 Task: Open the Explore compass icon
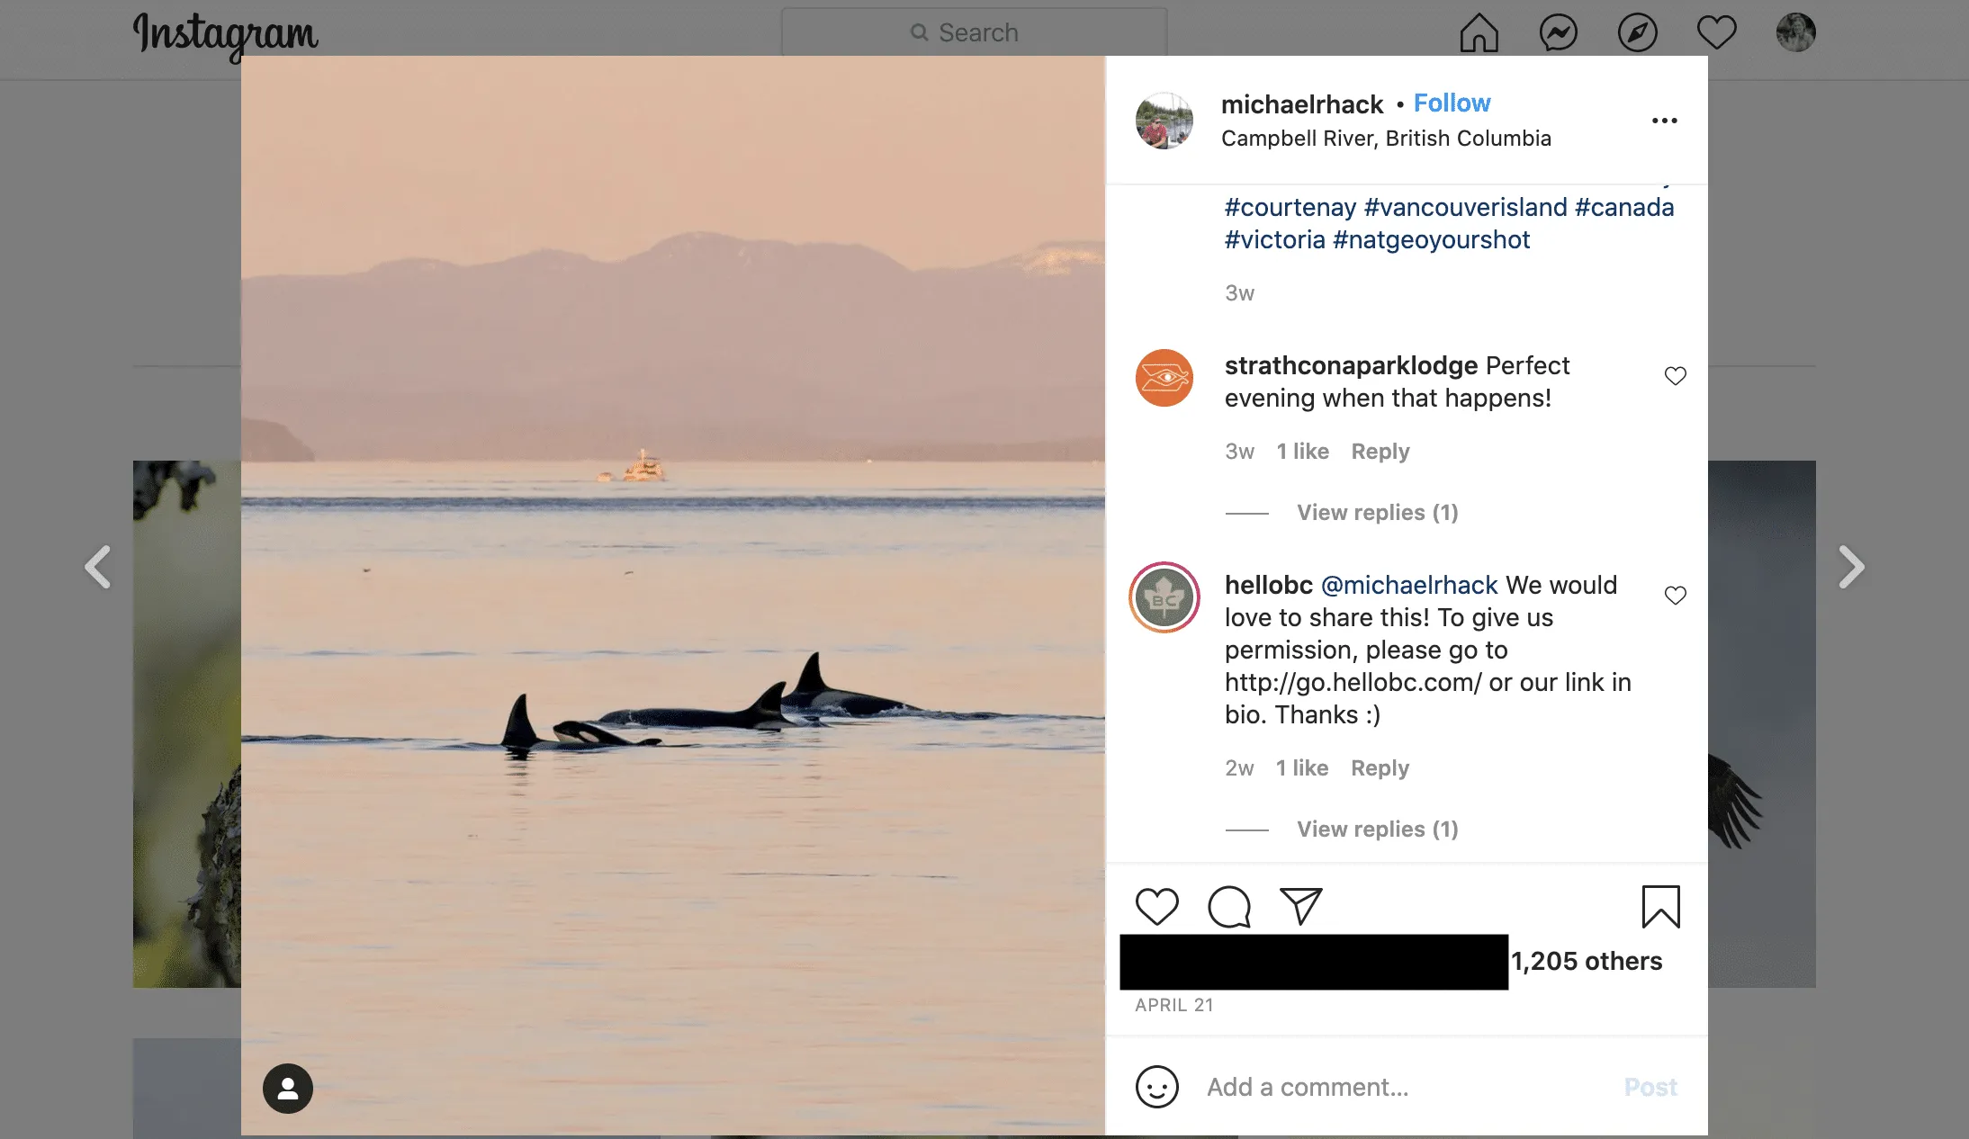tap(1637, 33)
